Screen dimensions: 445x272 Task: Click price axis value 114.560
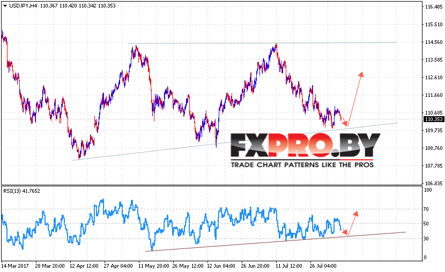tap(434, 42)
